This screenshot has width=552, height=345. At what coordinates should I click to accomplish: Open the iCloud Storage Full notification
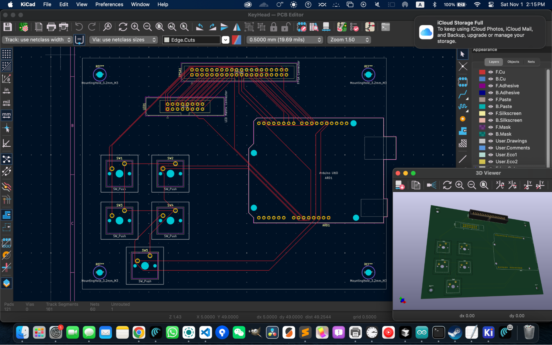(480, 32)
